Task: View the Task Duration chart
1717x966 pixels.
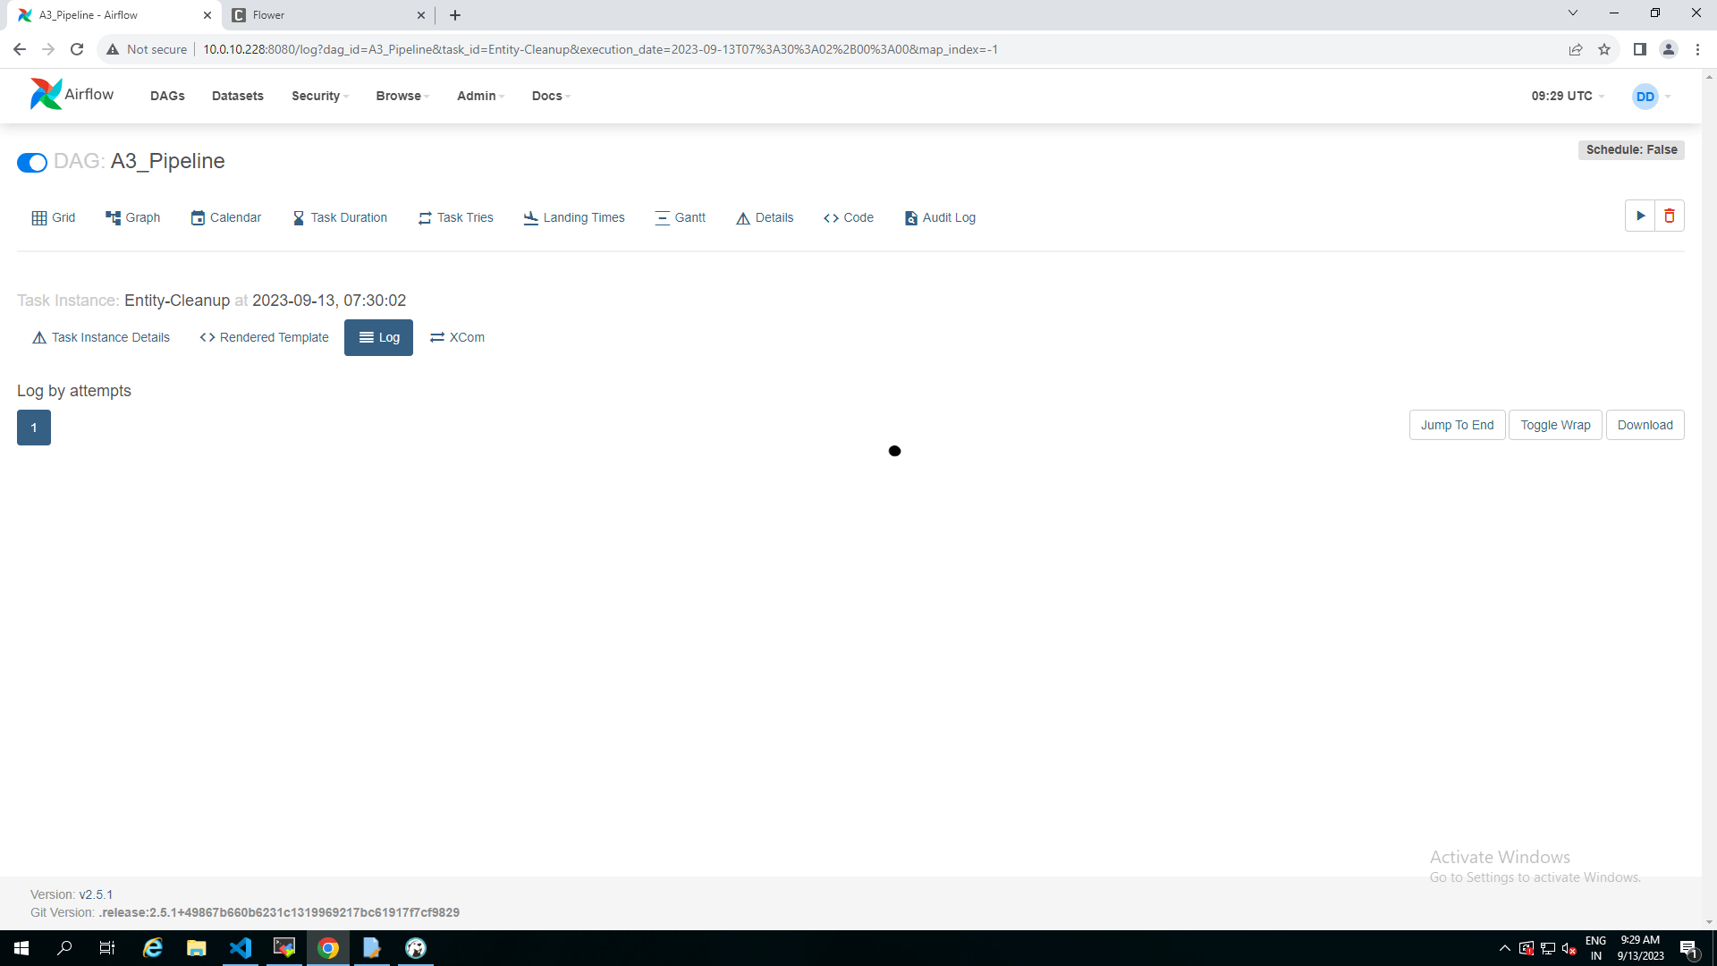Action: pos(340,217)
